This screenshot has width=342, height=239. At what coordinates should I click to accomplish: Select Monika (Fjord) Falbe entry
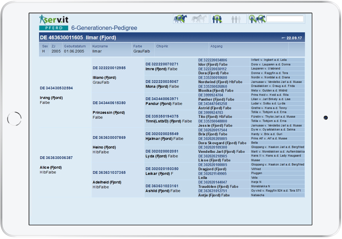click(216, 91)
